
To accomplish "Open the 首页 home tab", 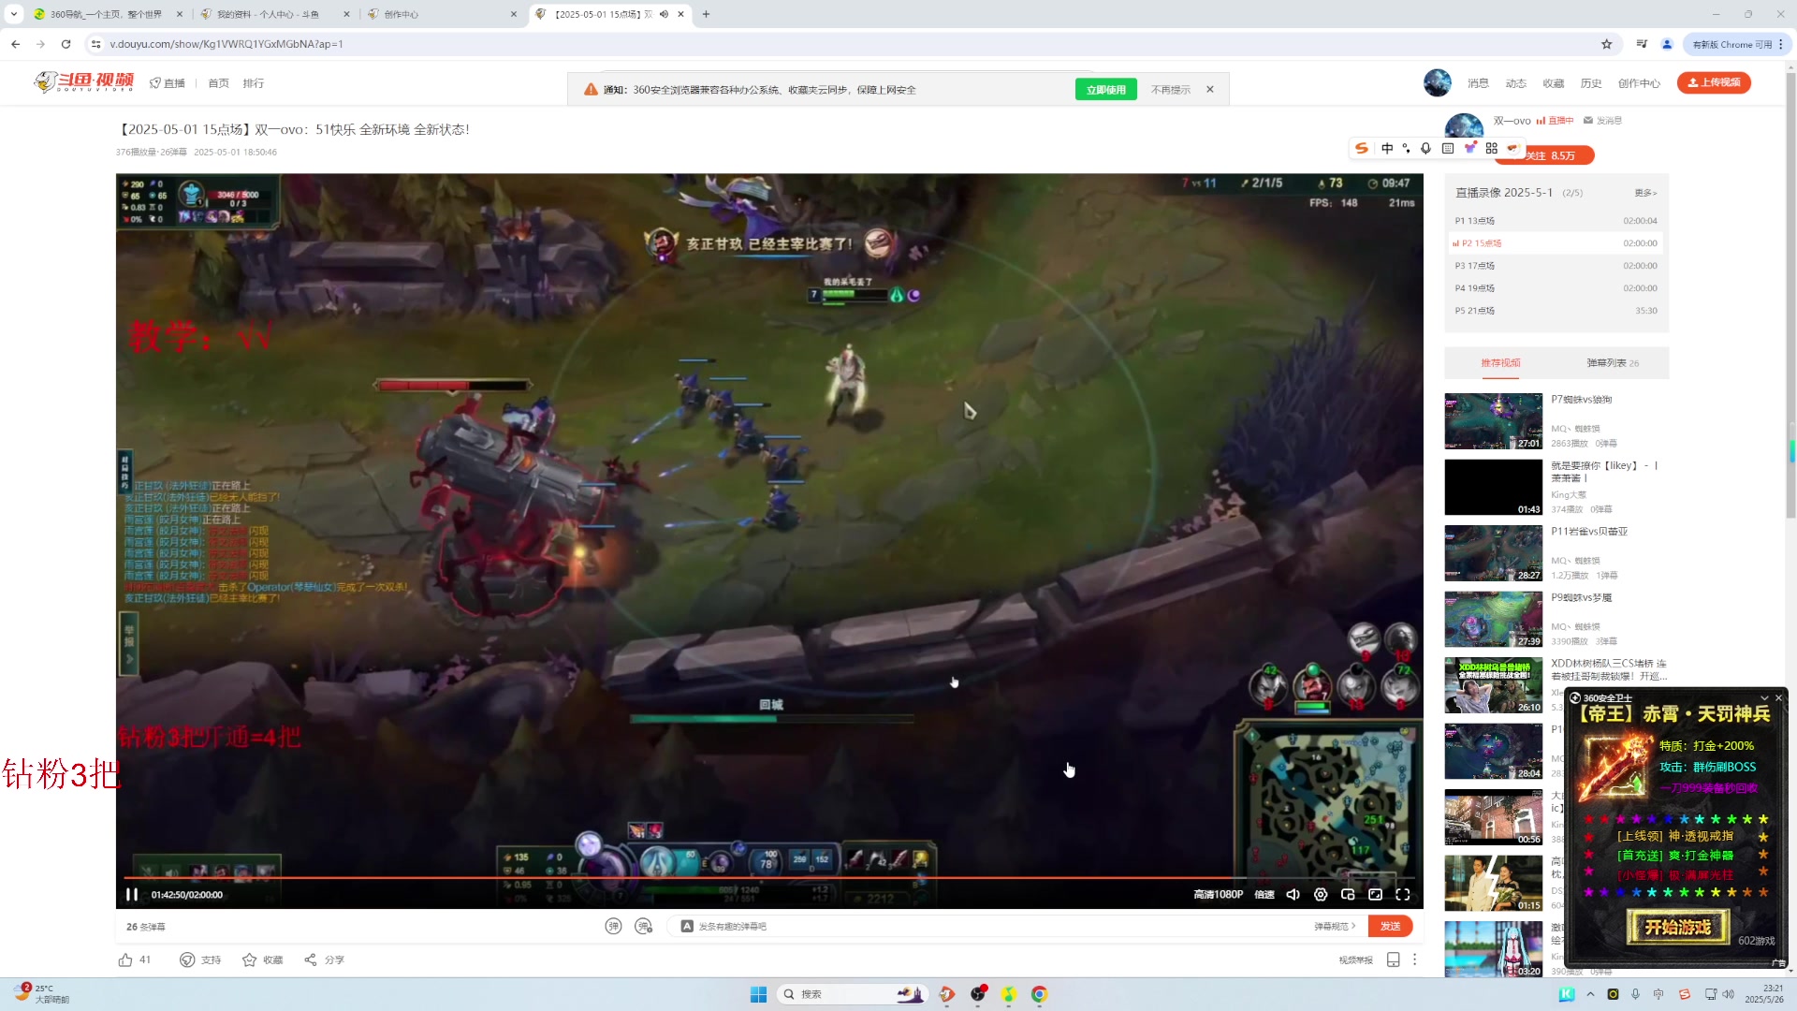I will 218,83.
